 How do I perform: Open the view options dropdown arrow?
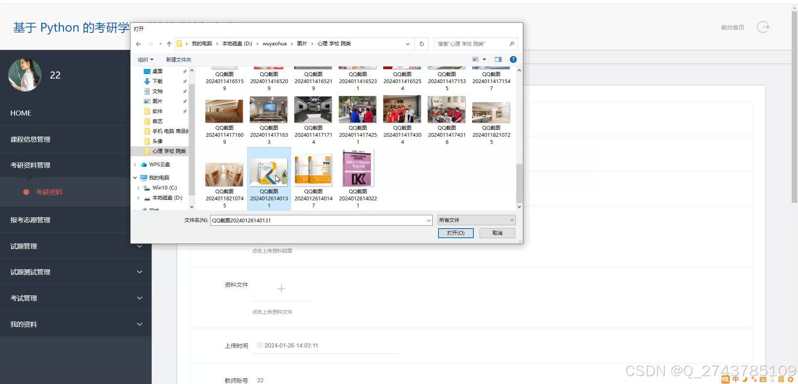[484, 59]
